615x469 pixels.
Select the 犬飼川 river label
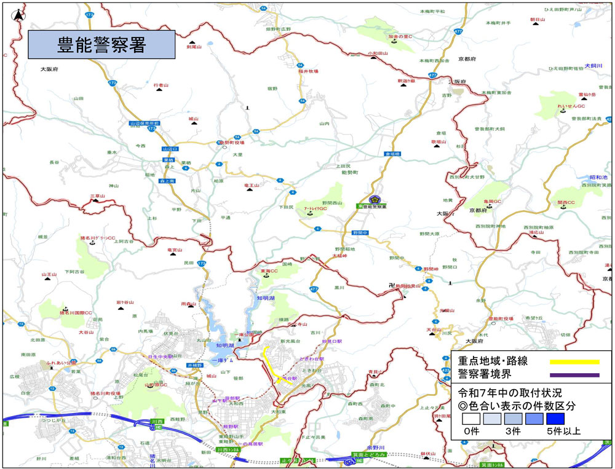pyautogui.click(x=593, y=66)
